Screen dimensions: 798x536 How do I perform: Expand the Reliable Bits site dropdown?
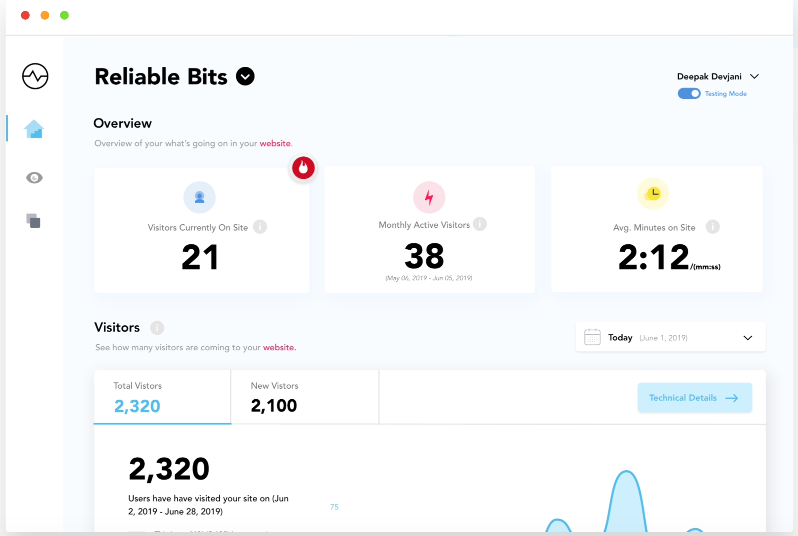245,76
